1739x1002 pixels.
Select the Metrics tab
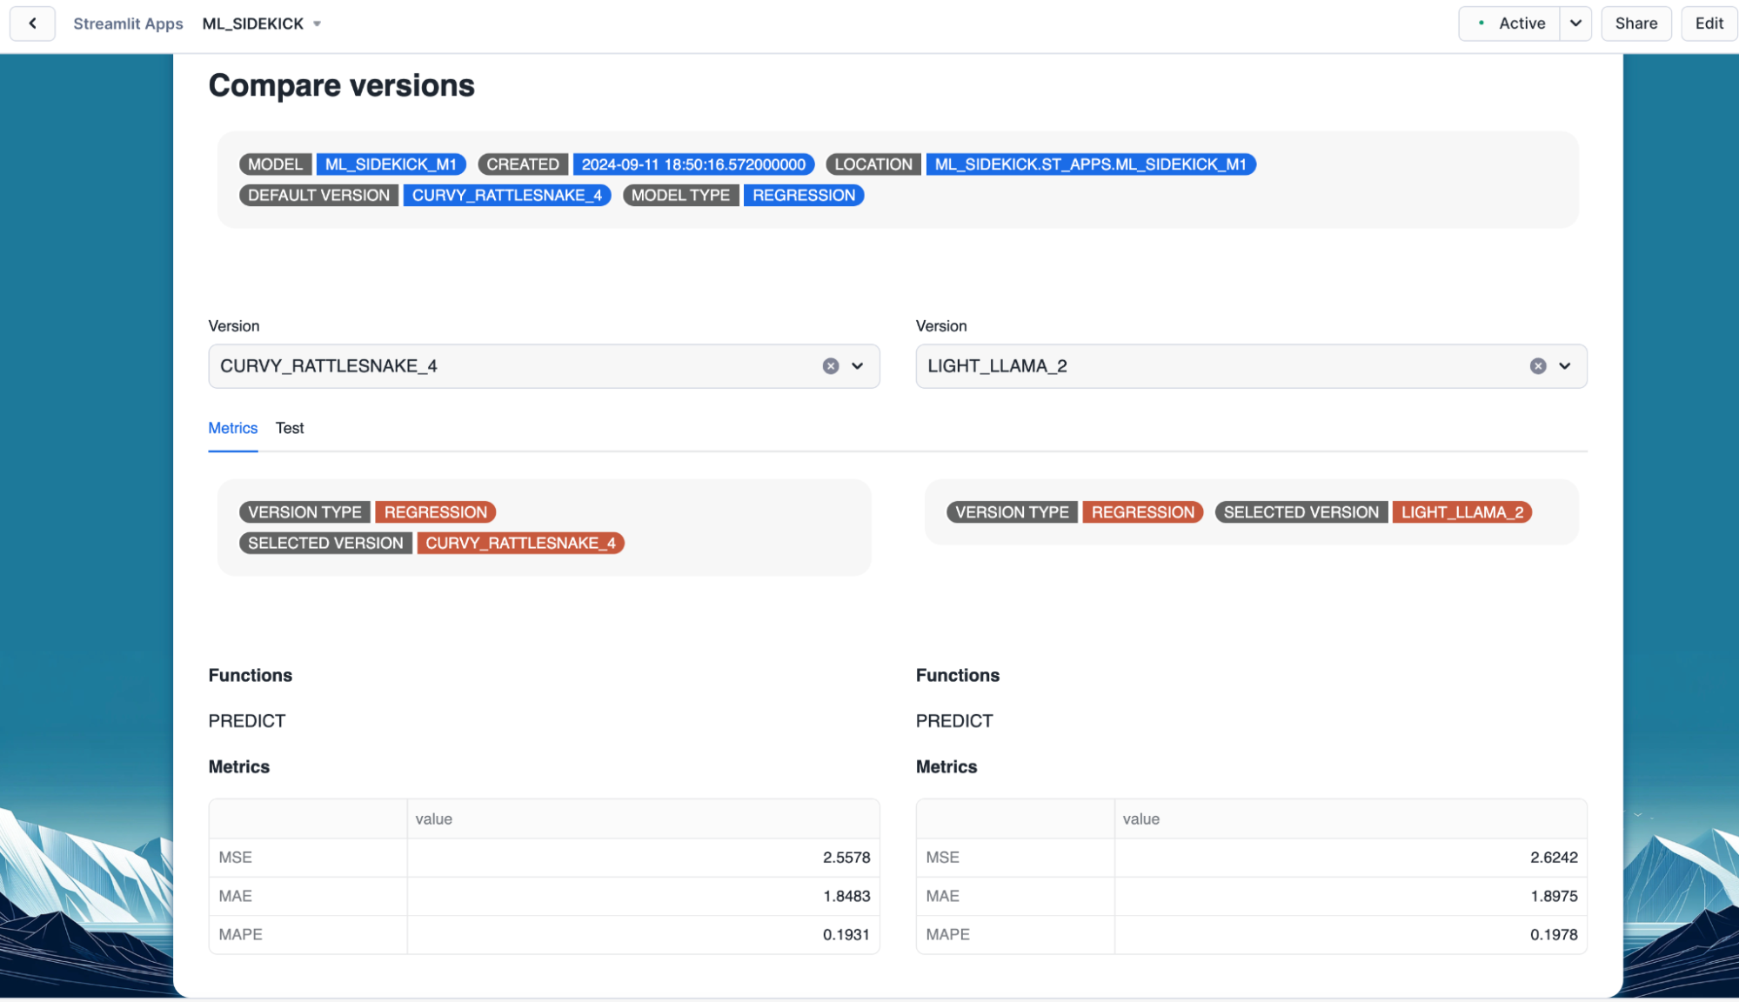232,428
